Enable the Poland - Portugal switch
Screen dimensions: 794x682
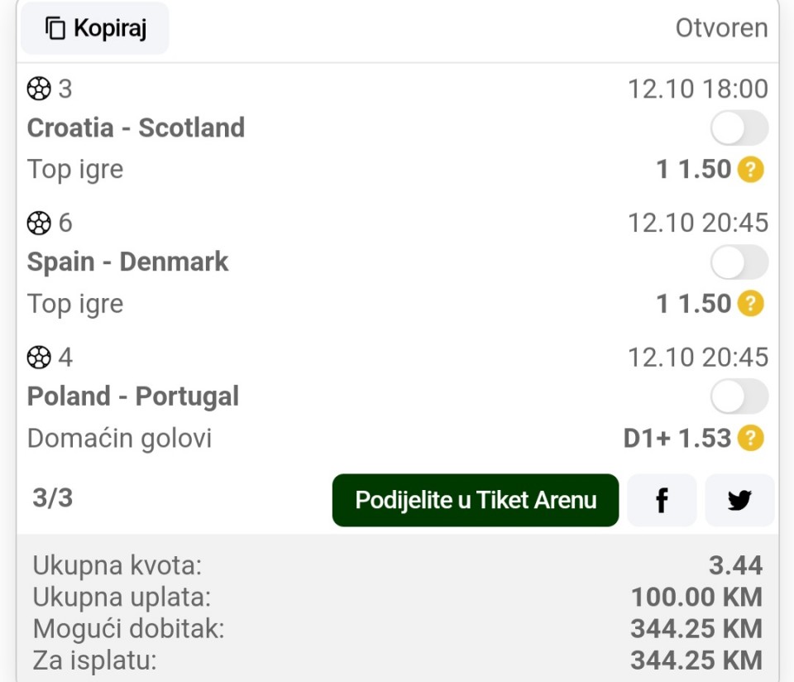pos(739,397)
